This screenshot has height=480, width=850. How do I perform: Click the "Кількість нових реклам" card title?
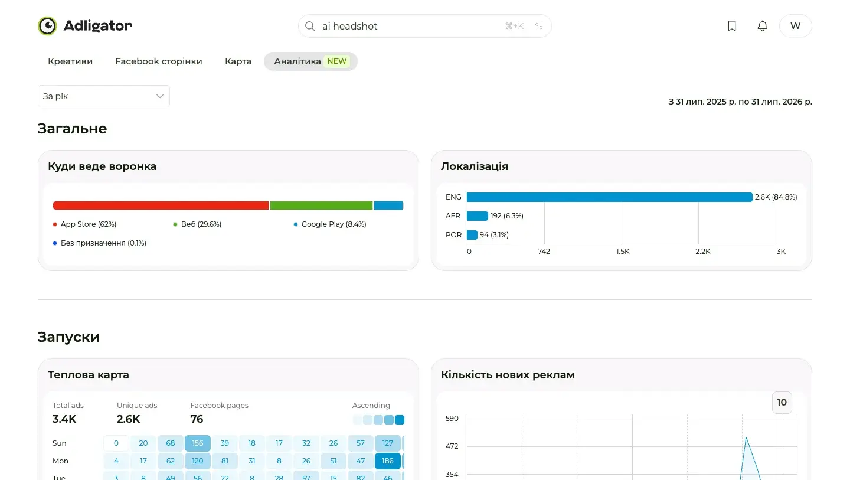(508, 375)
